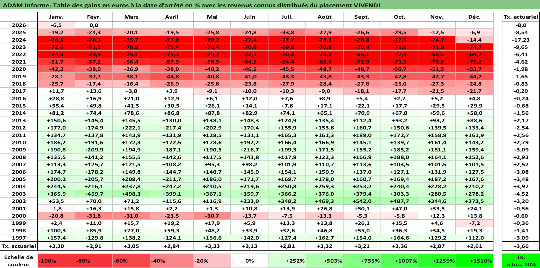Click the December 1999 value -7,2

coord(475,223)
